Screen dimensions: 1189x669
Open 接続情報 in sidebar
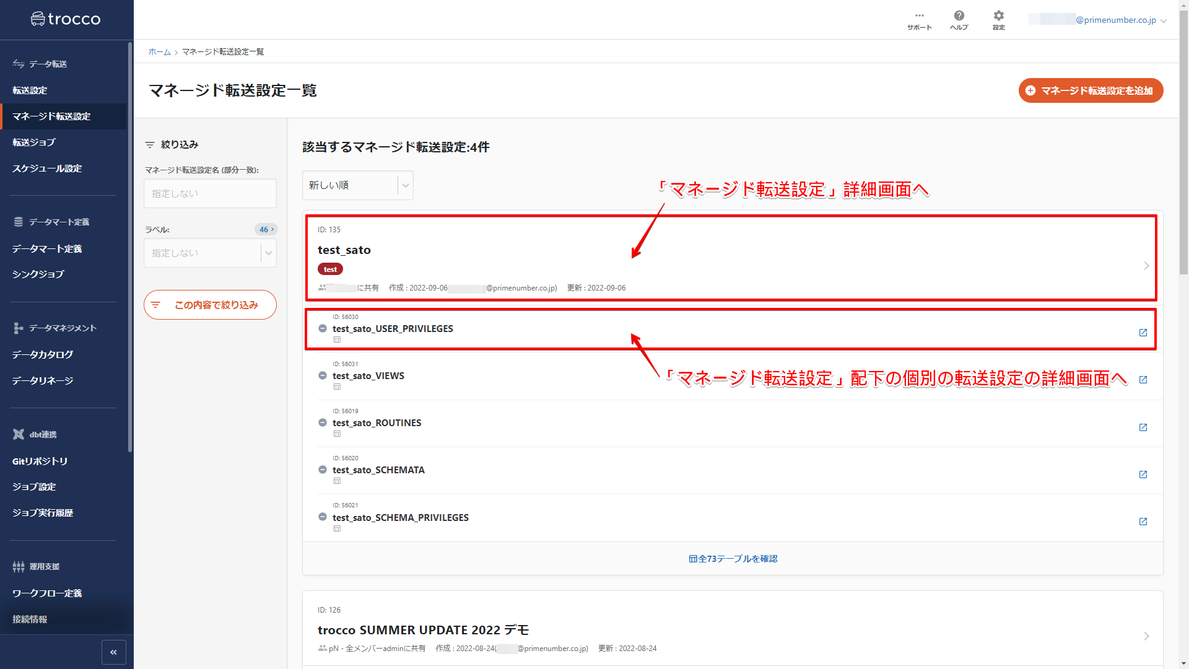(x=30, y=619)
